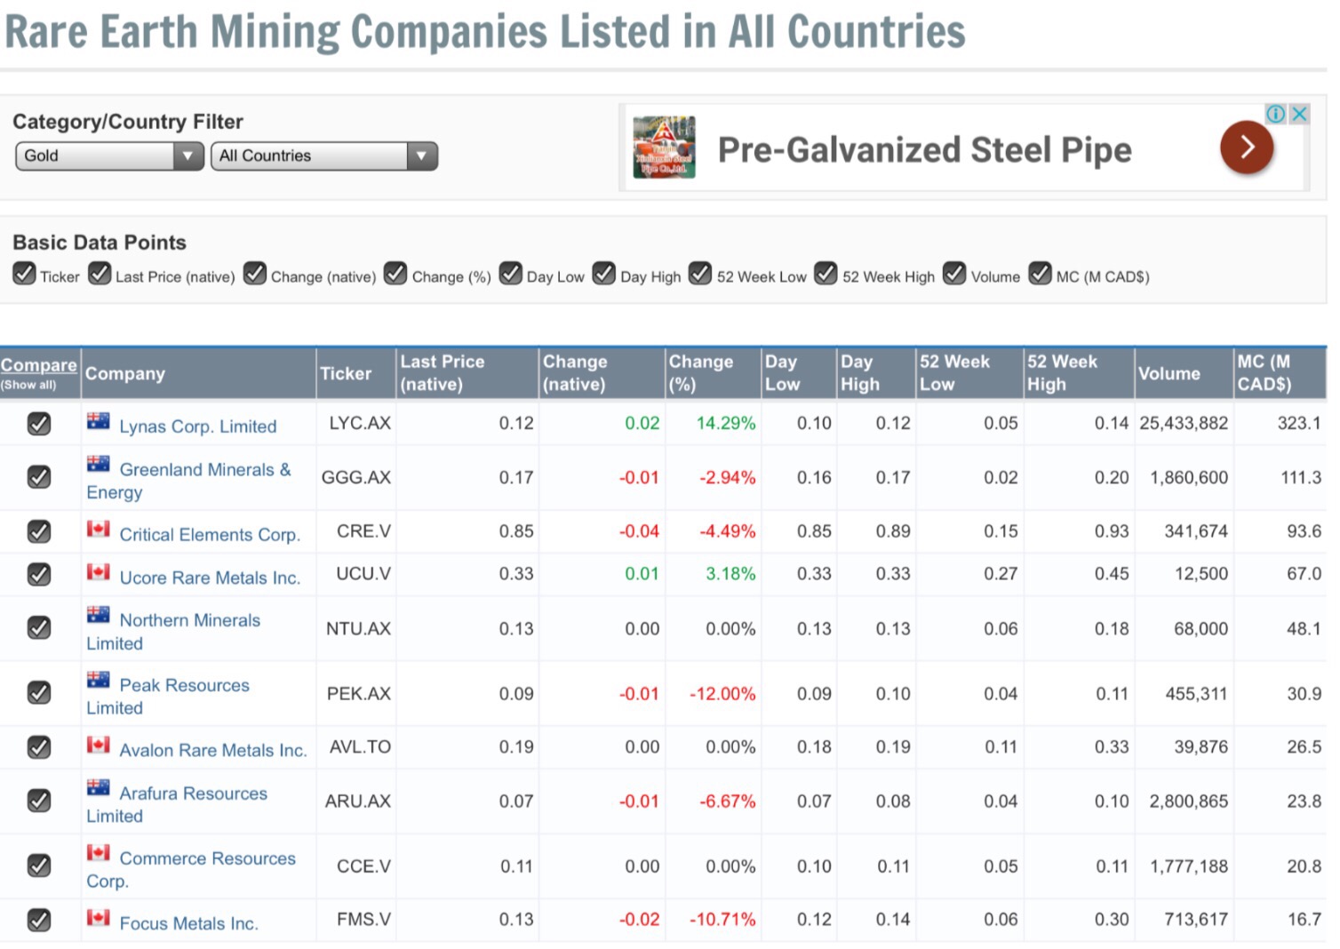Click the info icon on the advertisement

point(1274,114)
